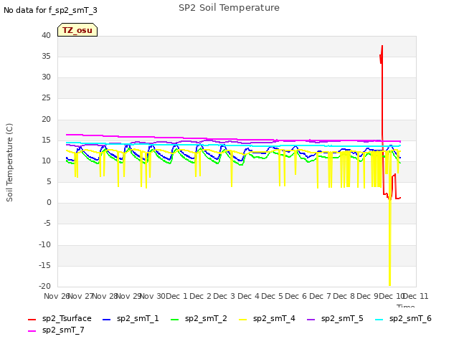Click the Nov 26 x-axis tick label

pyautogui.click(x=57, y=296)
